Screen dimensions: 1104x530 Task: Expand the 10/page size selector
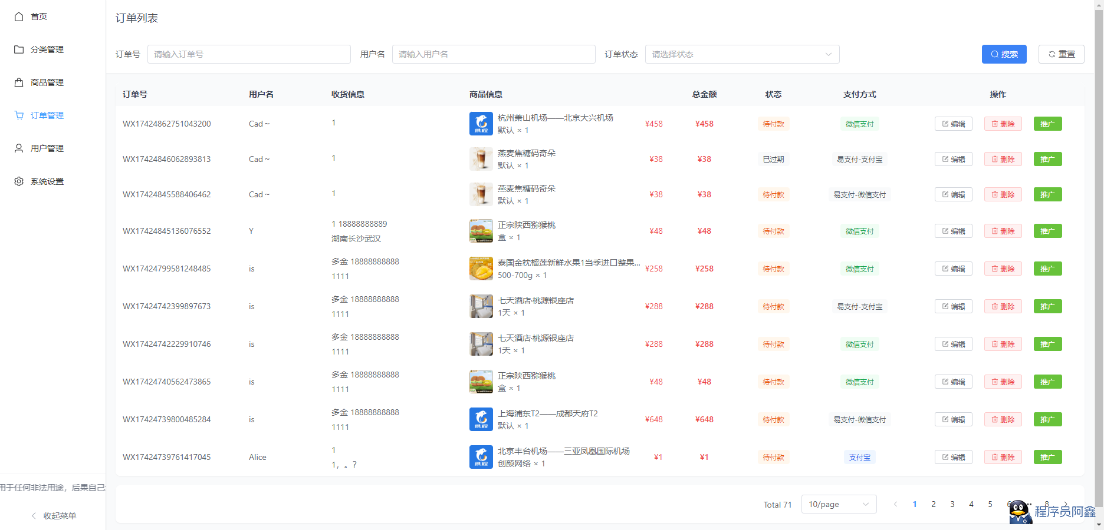(x=838, y=504)
